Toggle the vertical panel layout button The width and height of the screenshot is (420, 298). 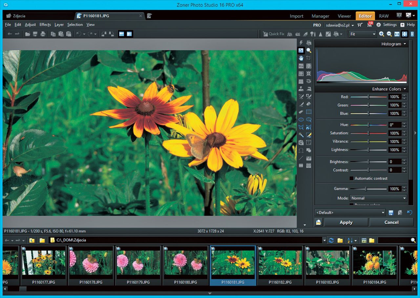point(129,34)
